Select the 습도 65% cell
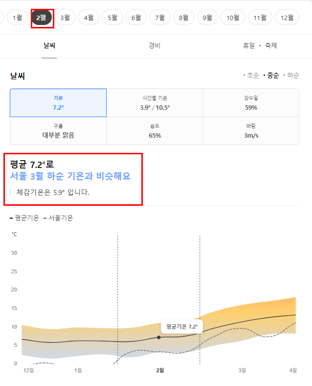This screenshot has height=386, width=312. [155, 131]
